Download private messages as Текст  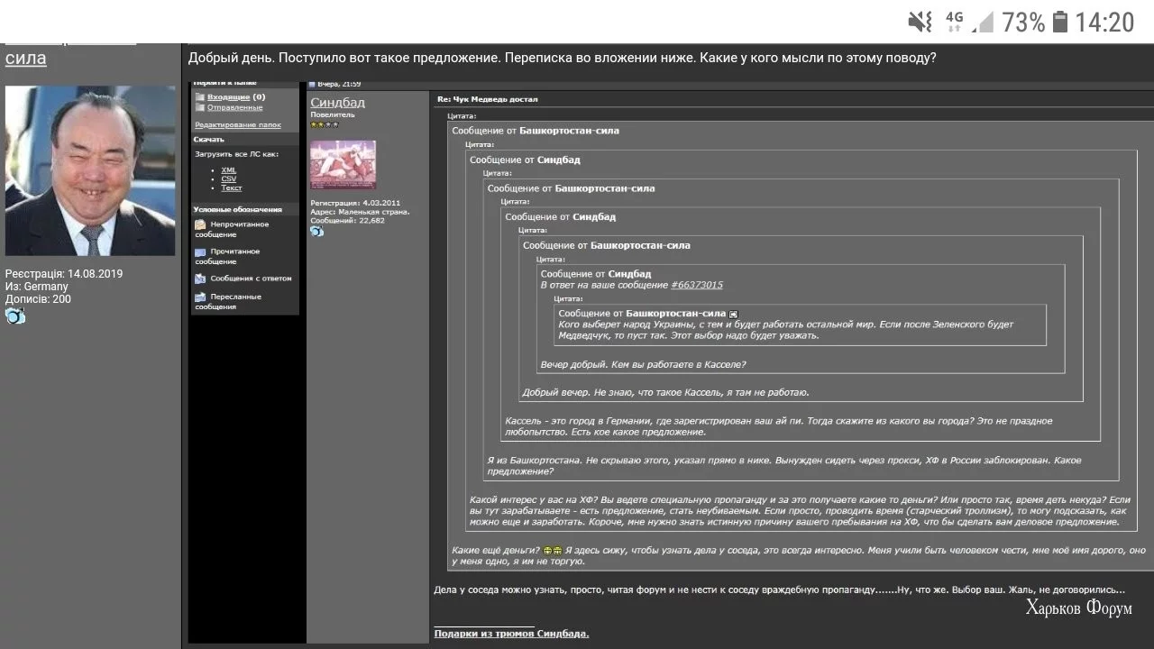pos(232,188)
